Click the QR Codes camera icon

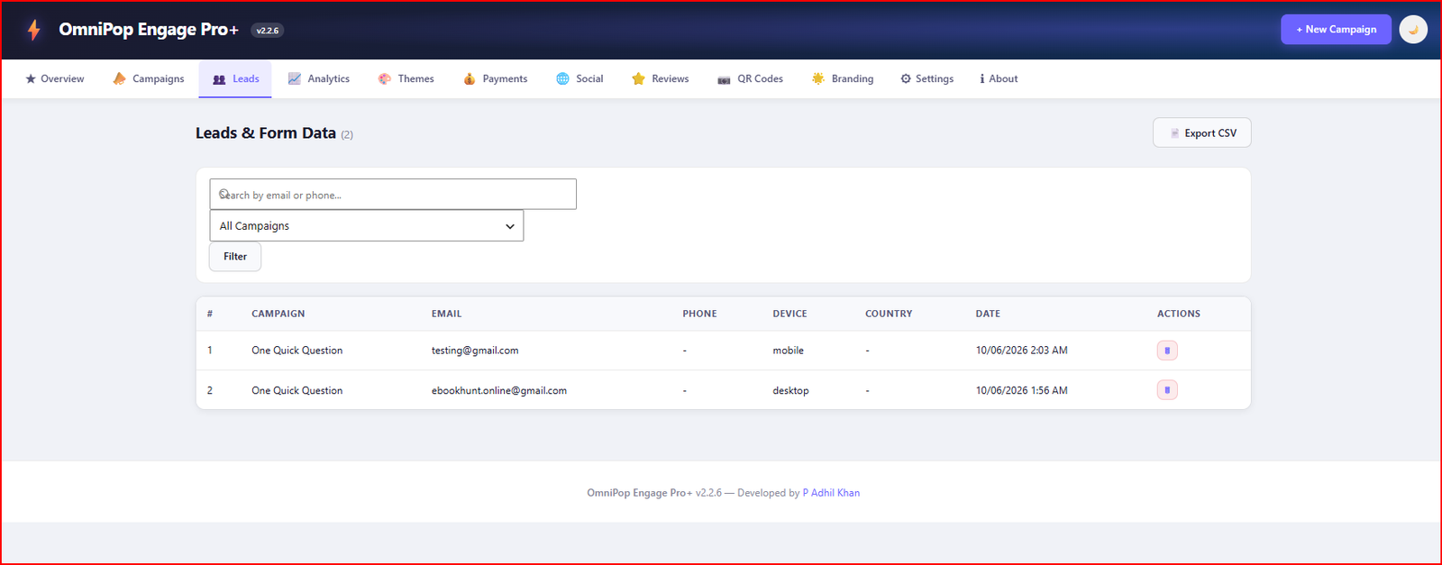[724, 80]
